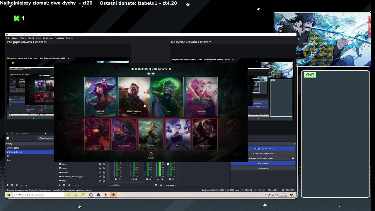Toggle lock on chat source
The image size is (375, 211).
pos(104,164)
